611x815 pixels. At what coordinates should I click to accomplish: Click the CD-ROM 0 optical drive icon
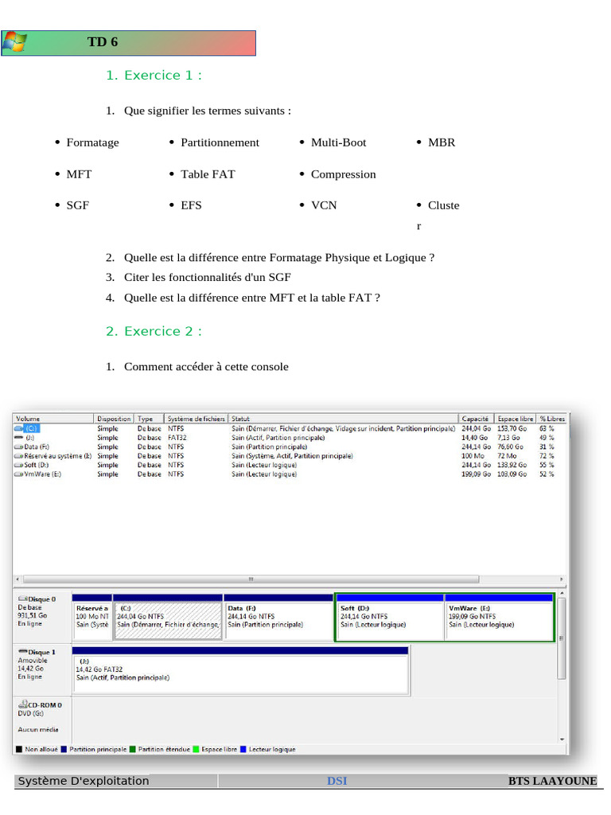tap(23, 704)
